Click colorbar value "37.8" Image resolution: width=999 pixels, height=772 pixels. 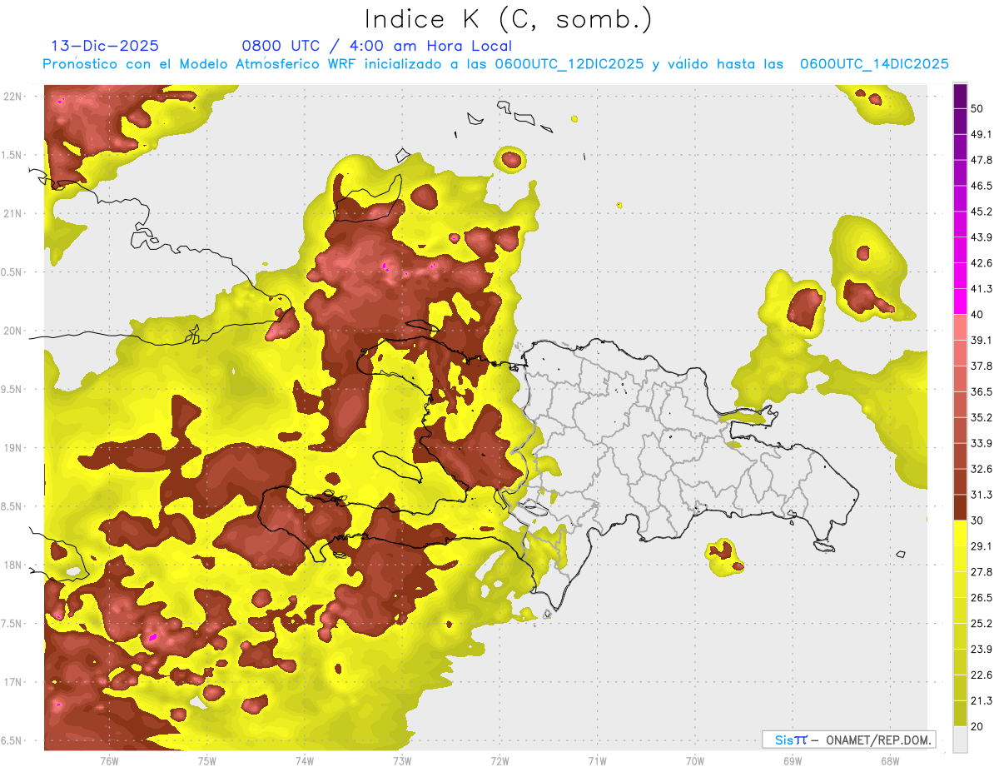(x=982, y=366)
